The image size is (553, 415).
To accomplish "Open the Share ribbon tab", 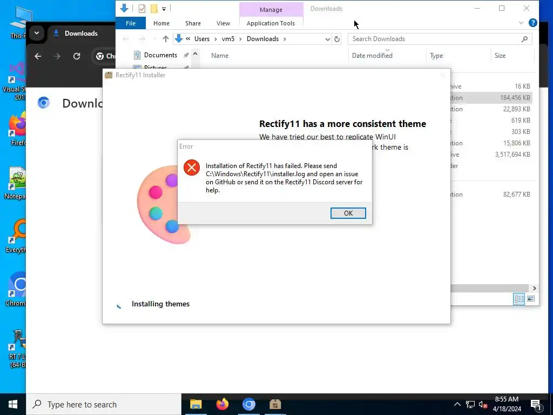I will [193, 23].
